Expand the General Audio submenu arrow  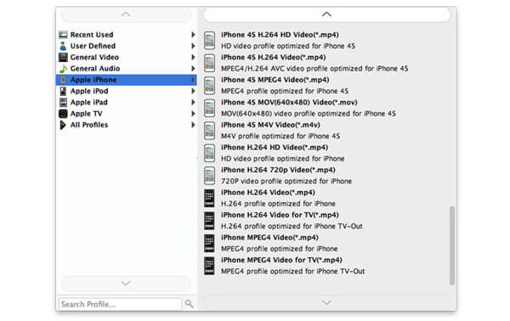click(x=193, y=69)
